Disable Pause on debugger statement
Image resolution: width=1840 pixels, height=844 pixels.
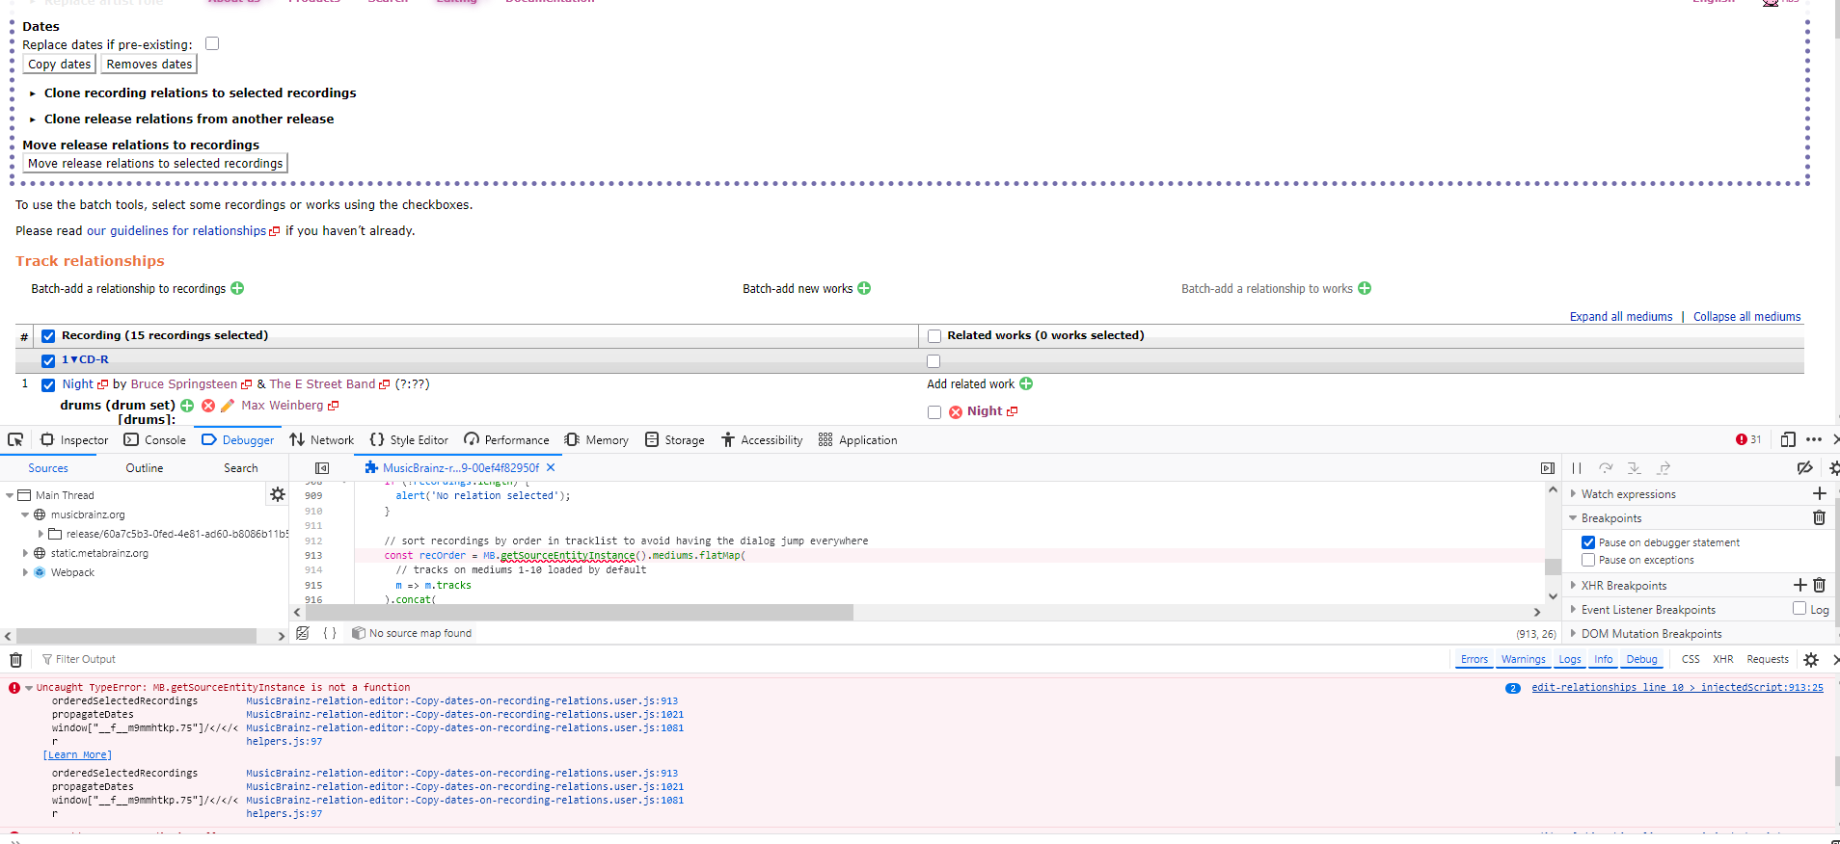(1588, 542)
